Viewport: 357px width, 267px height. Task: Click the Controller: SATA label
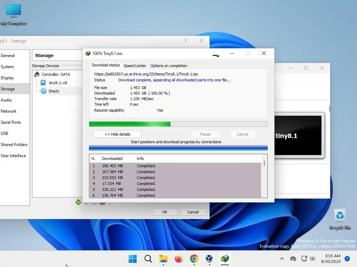click(x=56, y=74)
